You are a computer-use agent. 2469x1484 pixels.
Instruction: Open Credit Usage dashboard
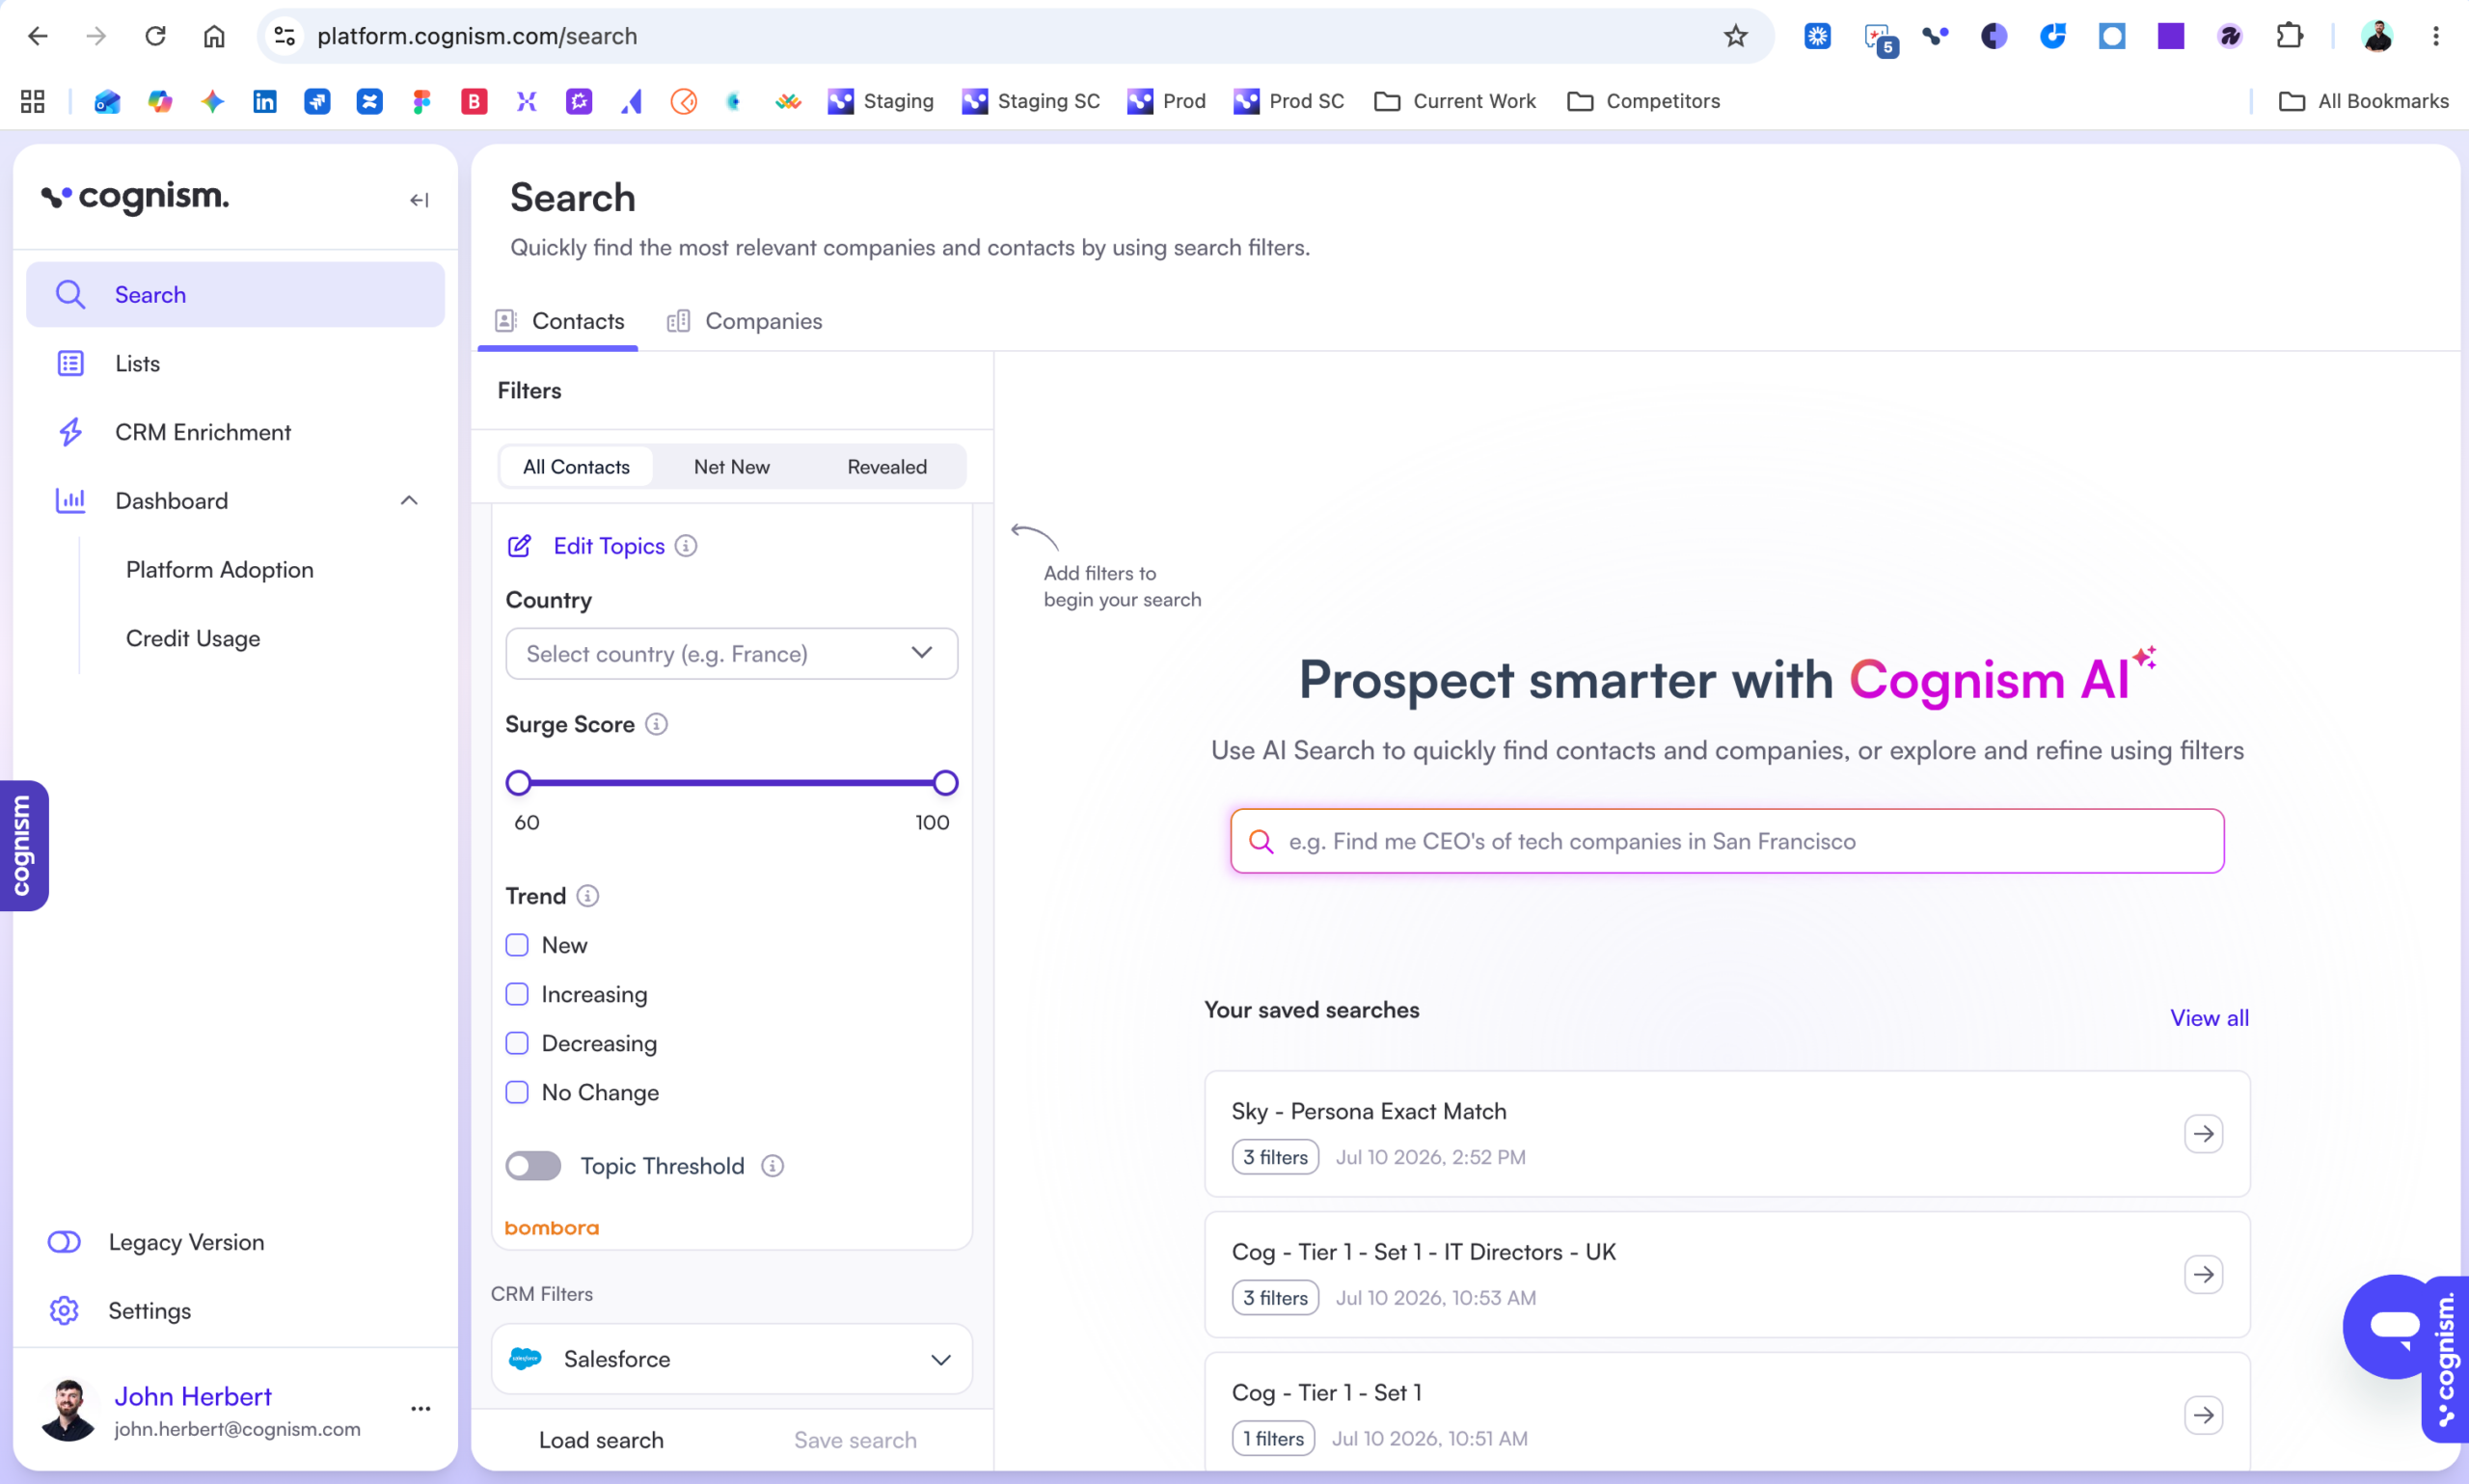coord(193,639)
